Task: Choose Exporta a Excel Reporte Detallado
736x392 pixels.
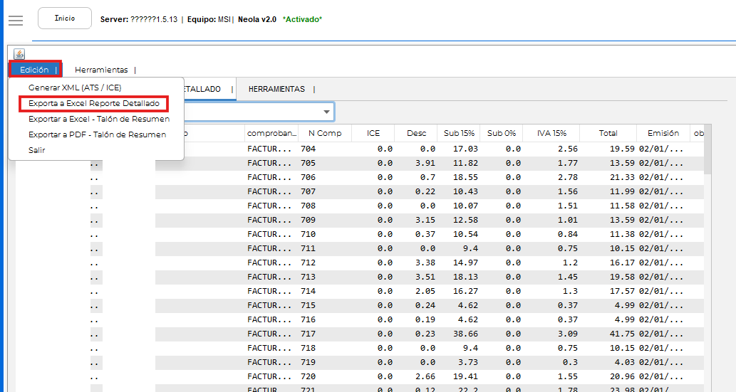Action: pyautogui.click(x=94, y=104)
